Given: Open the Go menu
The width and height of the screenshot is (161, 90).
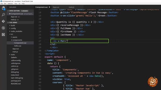Looking at the screenshot, I should 19,3.
